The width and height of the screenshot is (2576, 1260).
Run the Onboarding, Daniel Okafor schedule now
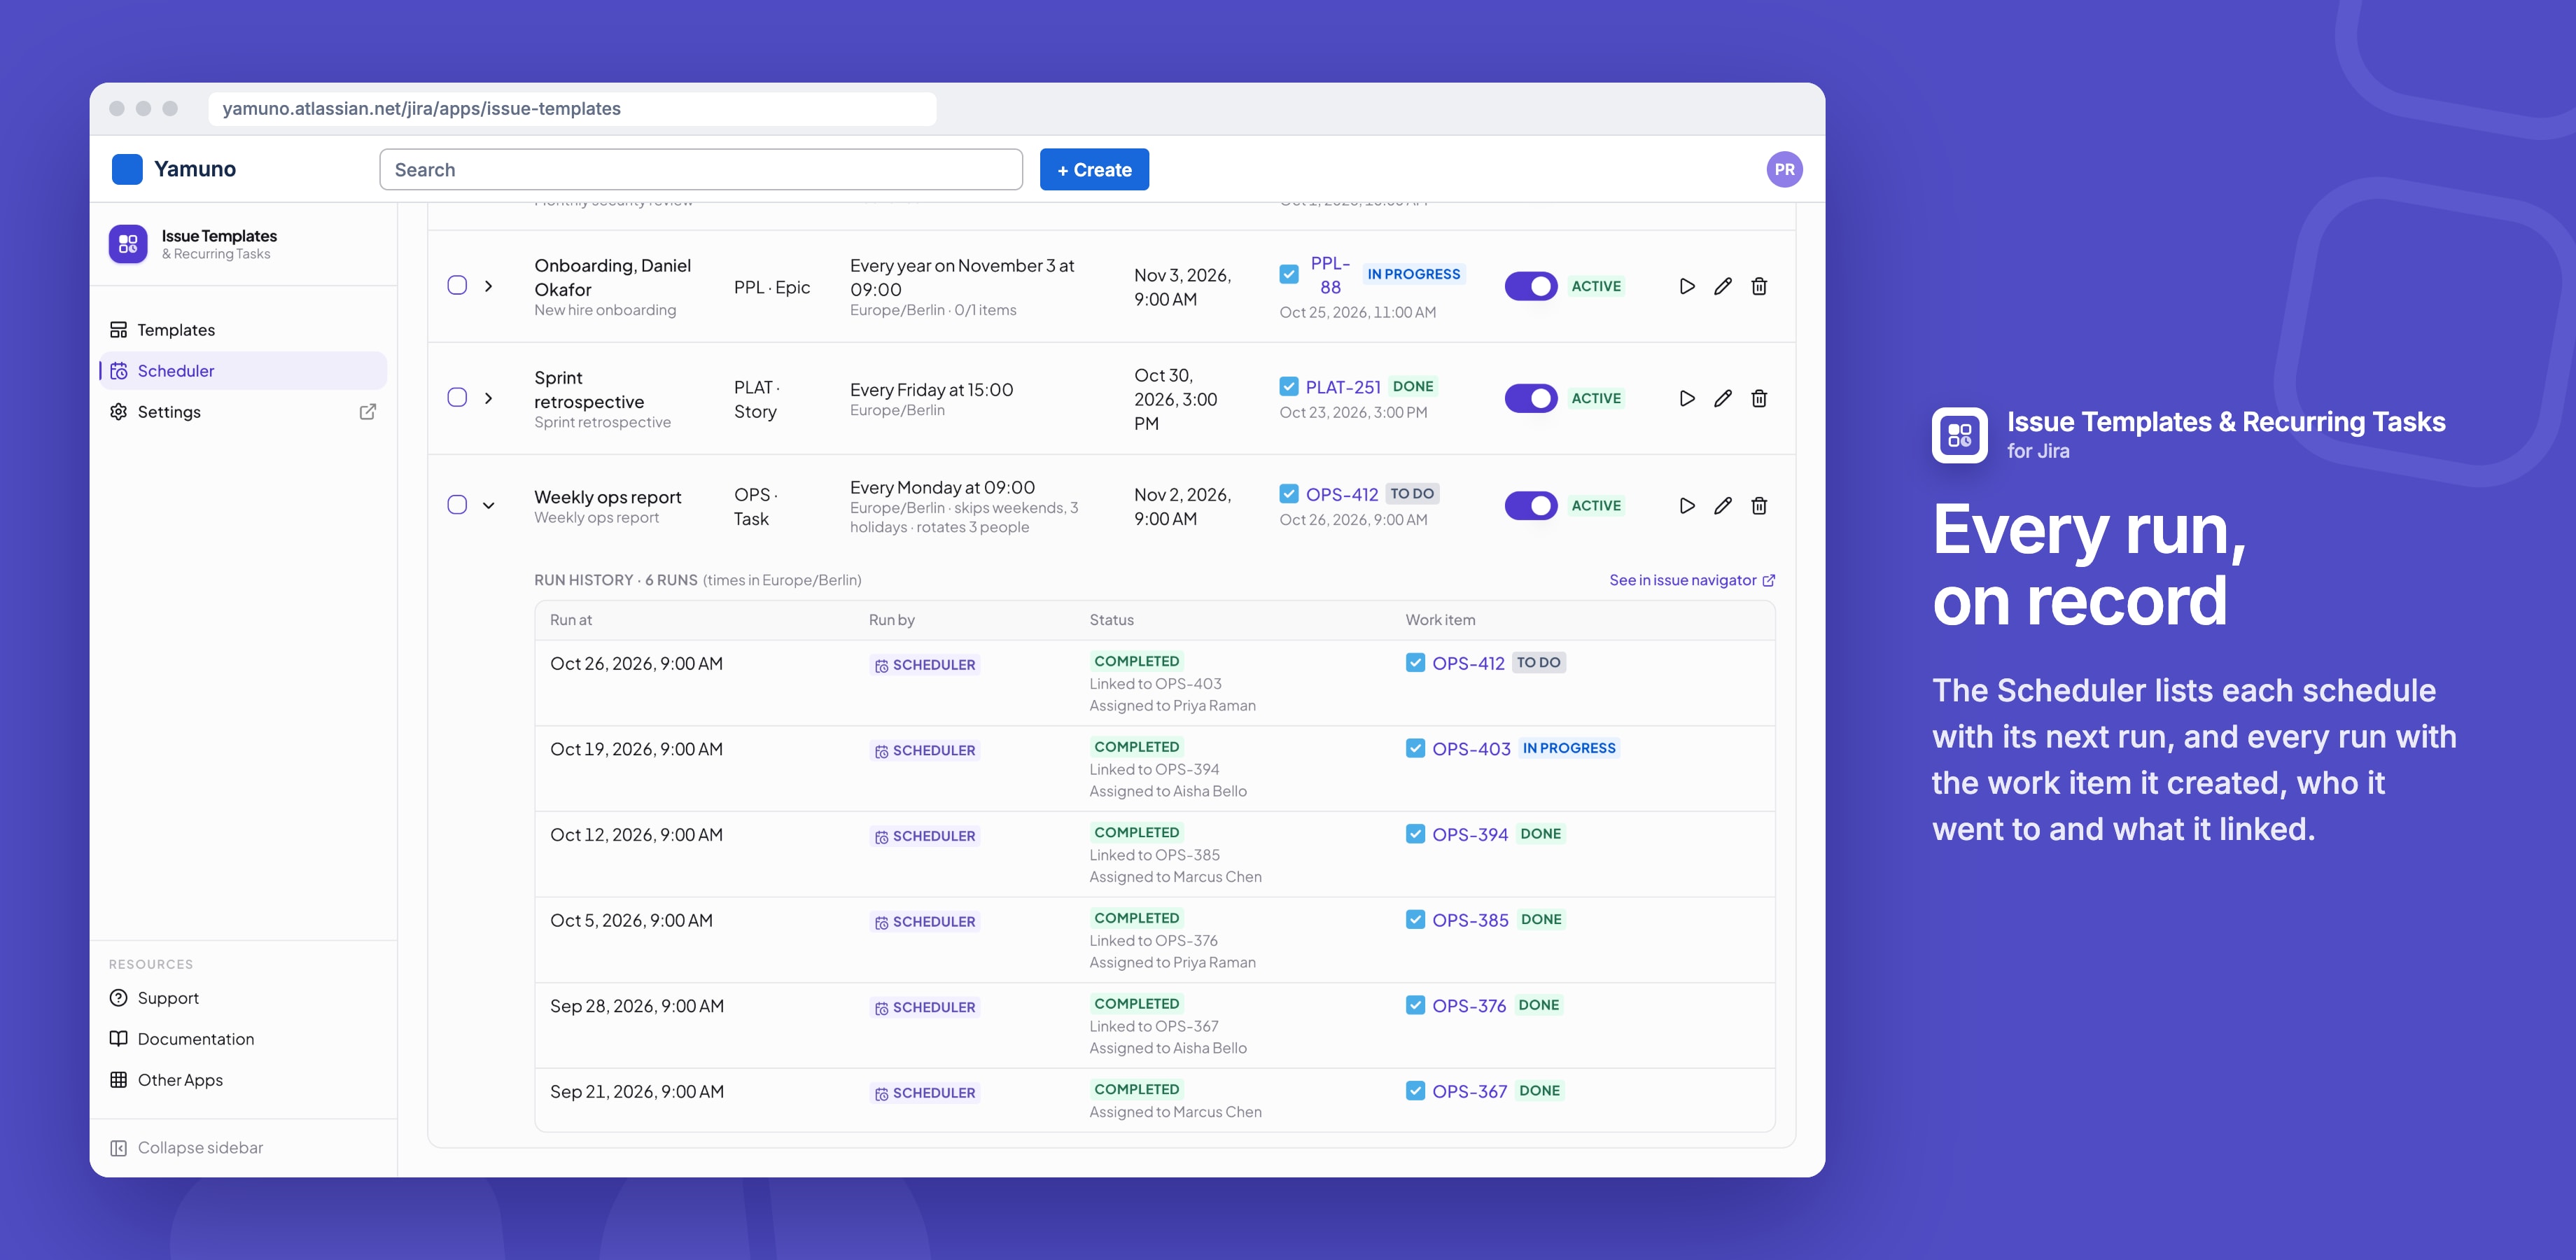pos(1687,286)
